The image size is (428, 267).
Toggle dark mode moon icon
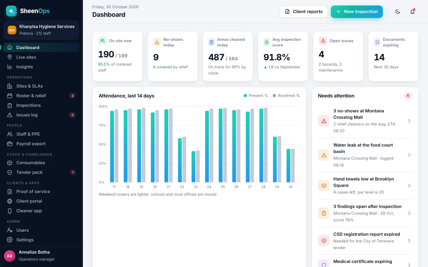coord(398,11)
